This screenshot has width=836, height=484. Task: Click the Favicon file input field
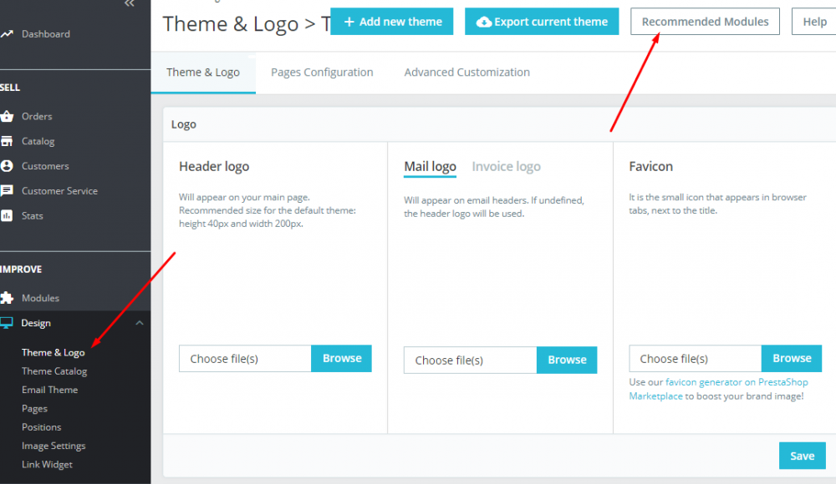click(696, 359)
